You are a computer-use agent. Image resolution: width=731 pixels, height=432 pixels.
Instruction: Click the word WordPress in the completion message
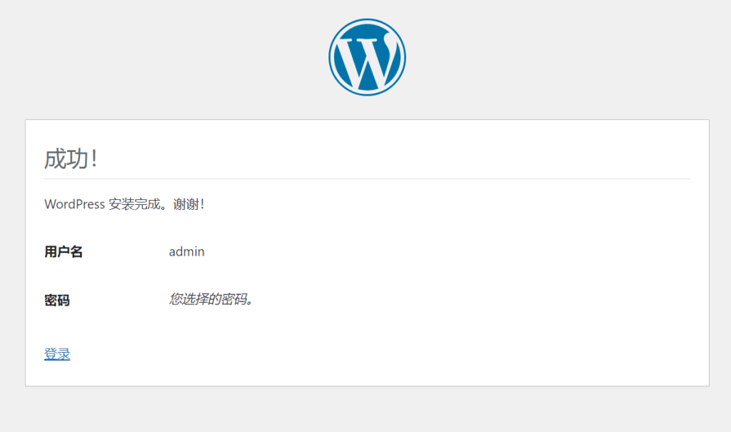point(74,204)
